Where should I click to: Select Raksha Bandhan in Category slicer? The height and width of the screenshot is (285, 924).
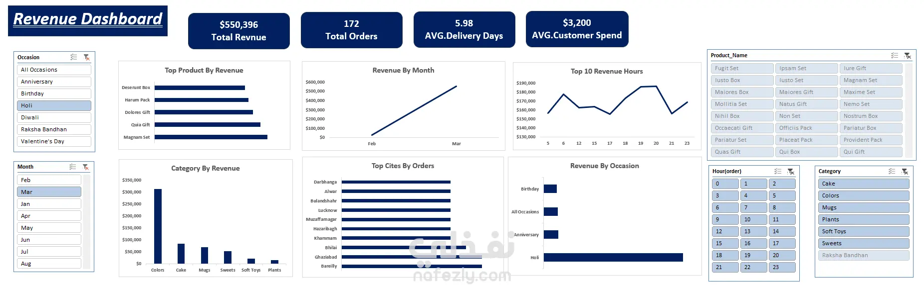[864, 255]
